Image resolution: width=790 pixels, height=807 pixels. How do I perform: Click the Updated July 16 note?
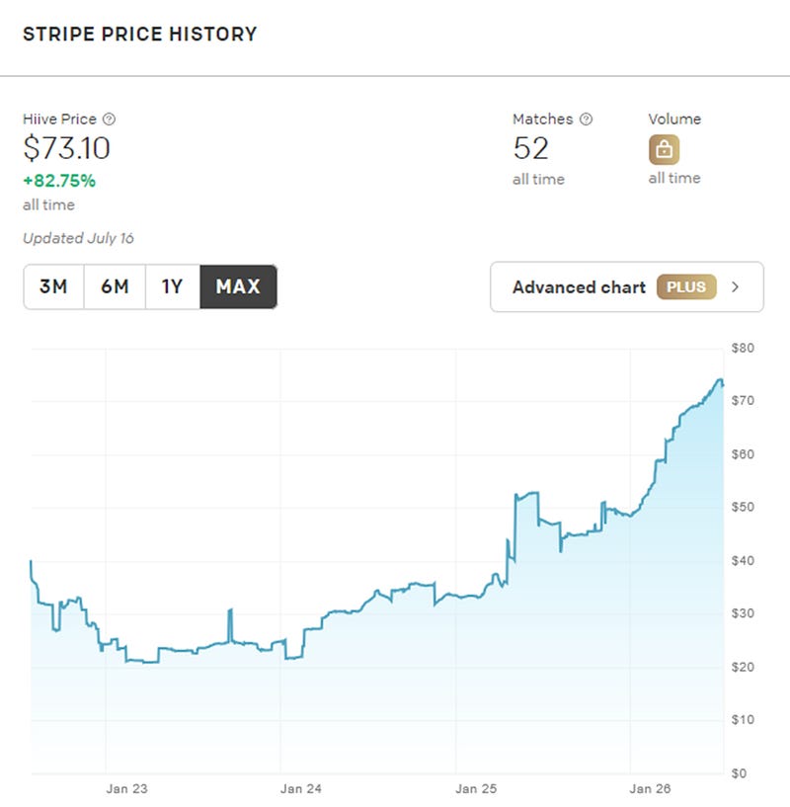point(78,238)
